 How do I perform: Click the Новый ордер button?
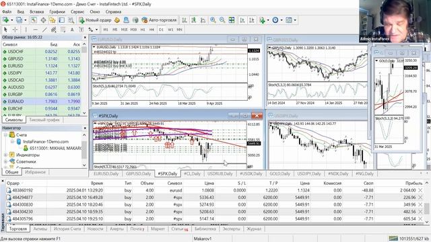tap(96, 20)
